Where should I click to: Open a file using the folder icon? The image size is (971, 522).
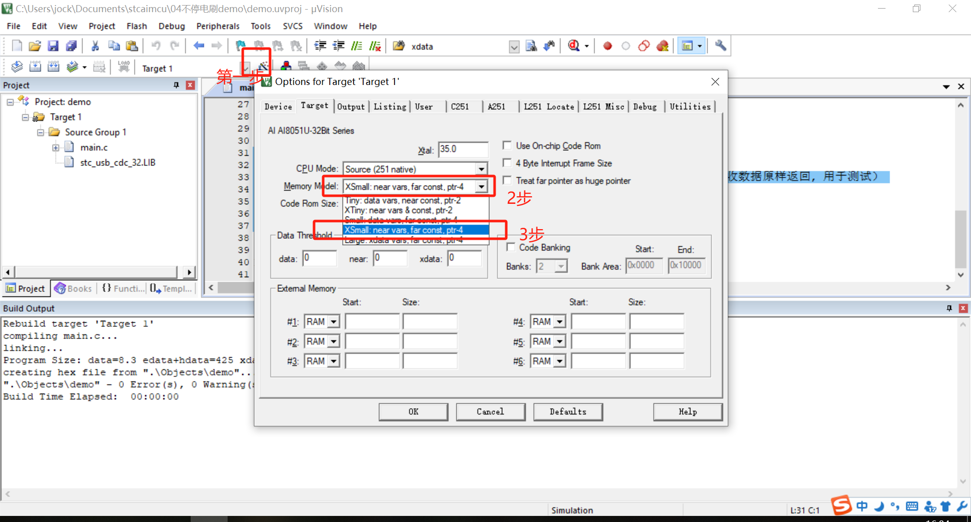pyautogui.click(x=35, y=46)
